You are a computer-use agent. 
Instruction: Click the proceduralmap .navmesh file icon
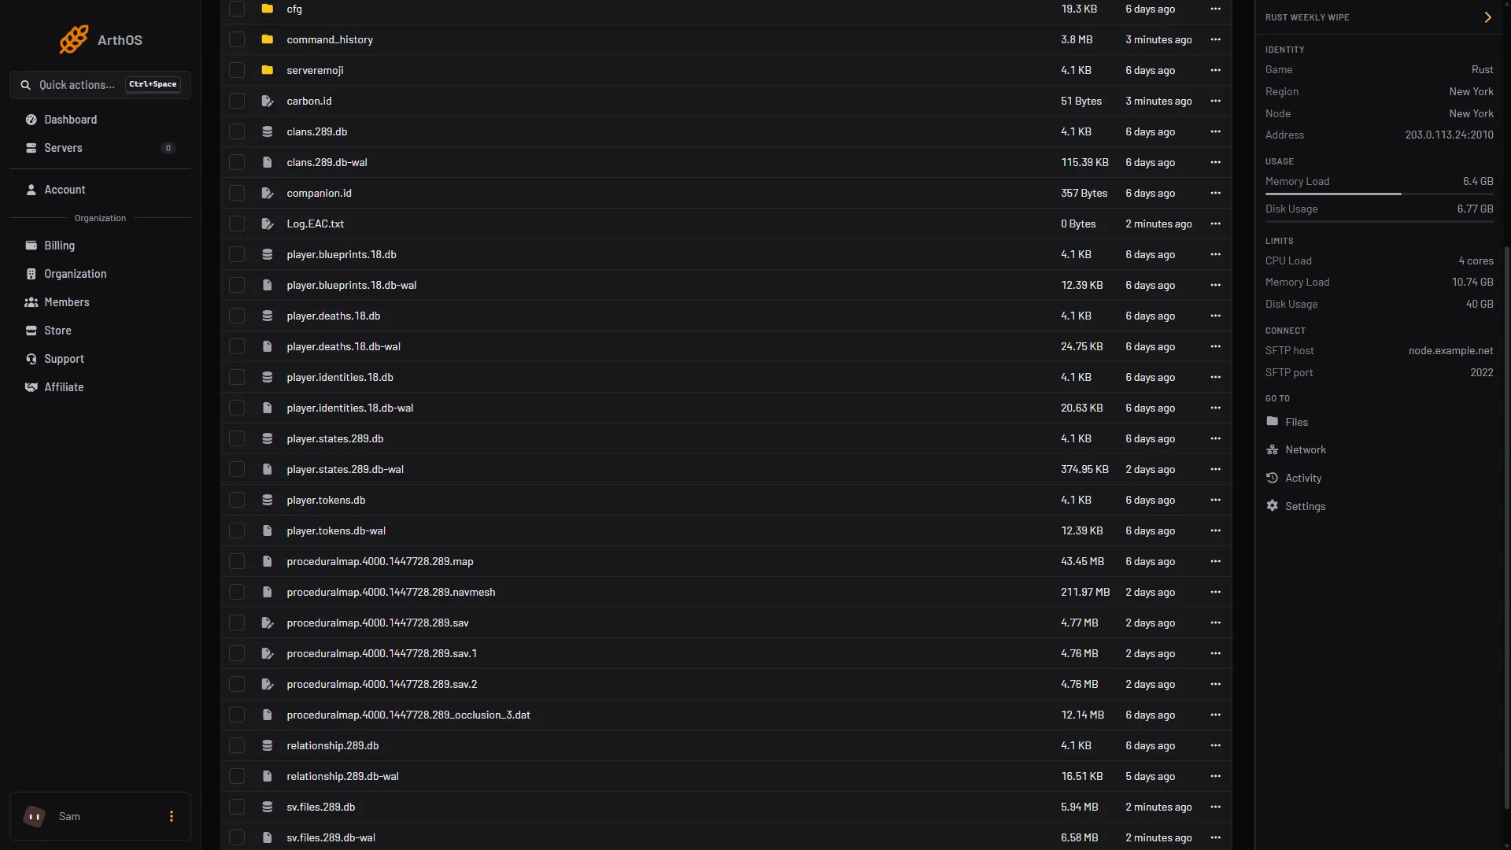(268, 592)
